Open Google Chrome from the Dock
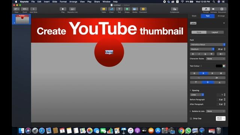 (181, 131)
